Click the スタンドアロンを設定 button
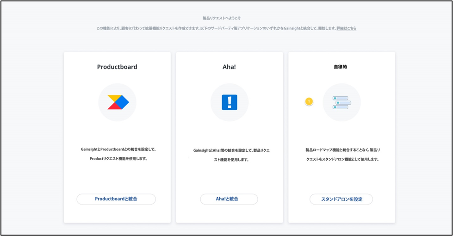The width and height of the screenshot is (453, 236). (341, 199)
